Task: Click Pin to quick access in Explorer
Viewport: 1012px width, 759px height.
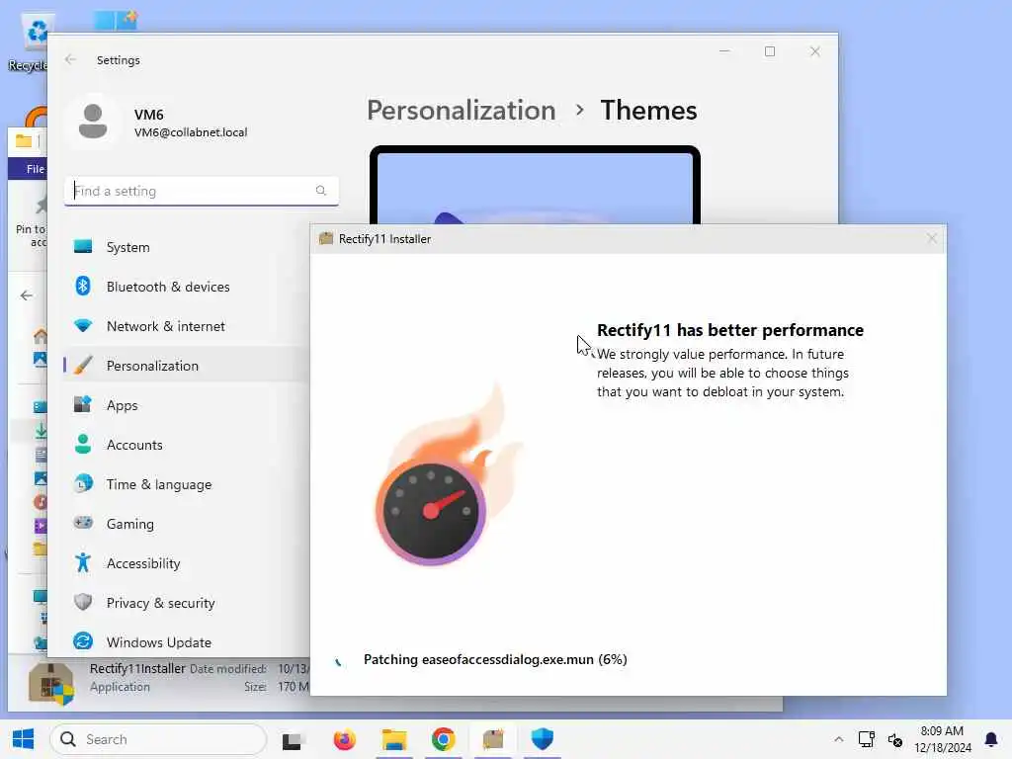Action: (x=33, y=222)
